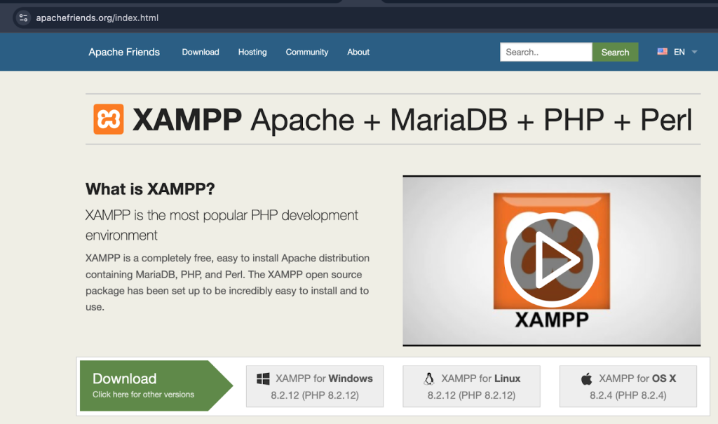
Task: Click the orange XAMPP logo icon
Action: click(109, 119)
